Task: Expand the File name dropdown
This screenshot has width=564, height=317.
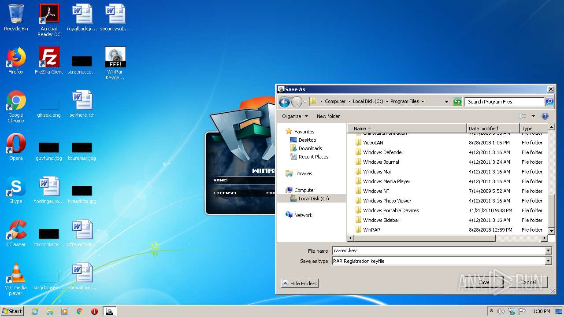Action: coord(549,251)
